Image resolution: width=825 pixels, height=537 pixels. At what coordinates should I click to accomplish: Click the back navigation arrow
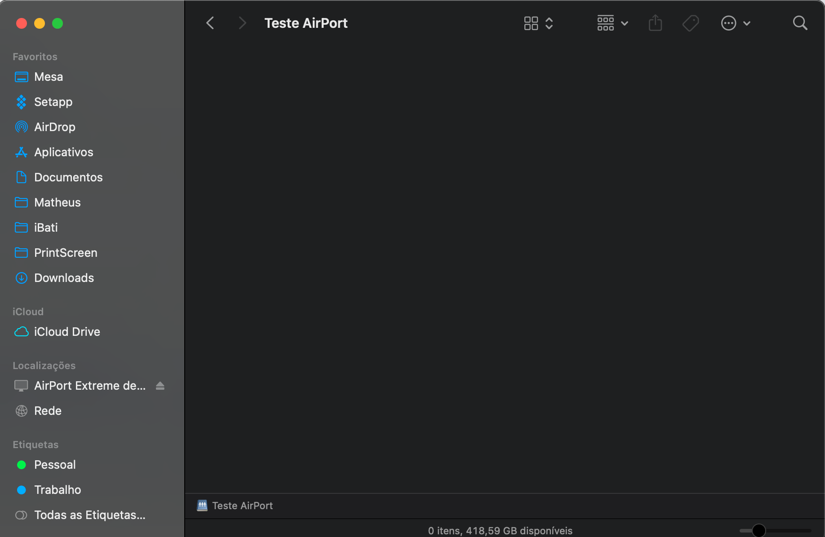click(210, 23)
